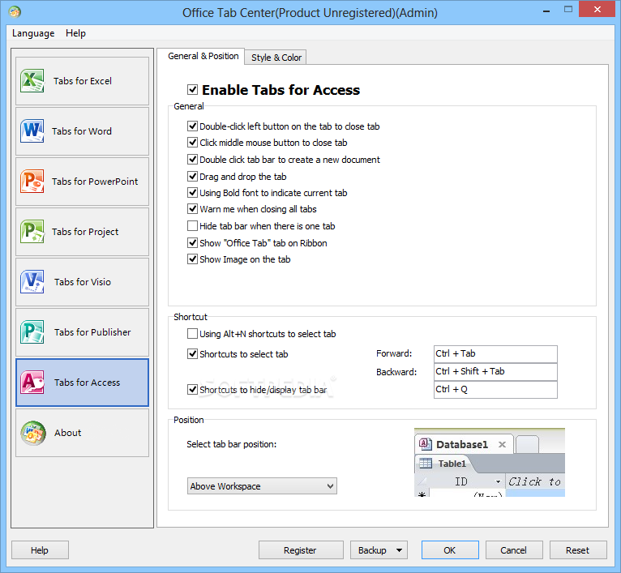The height and width of the screenshot is (573, 621).
Task: Click the Office Tab Center title bar icon
Action: tap(15, 12)
